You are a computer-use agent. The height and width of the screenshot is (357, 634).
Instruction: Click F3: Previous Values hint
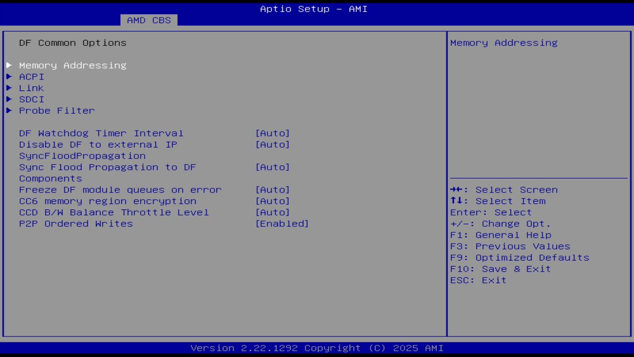click(x=510, y=247)
